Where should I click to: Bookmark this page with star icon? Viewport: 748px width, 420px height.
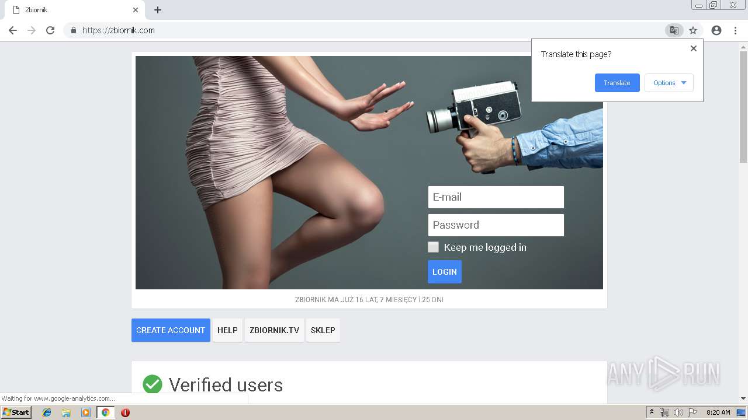693,30
